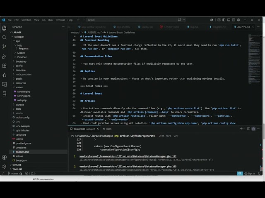This screenshot has width=265, height=198.
Task: Toggle the primary side bar layout icon
Action: (x=224, y=20)
